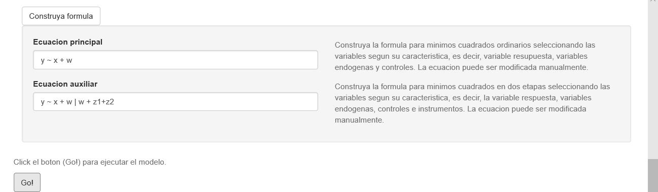658x192 pixels.
Task: Open the Construya formula tab
Action: coord(61,16)
